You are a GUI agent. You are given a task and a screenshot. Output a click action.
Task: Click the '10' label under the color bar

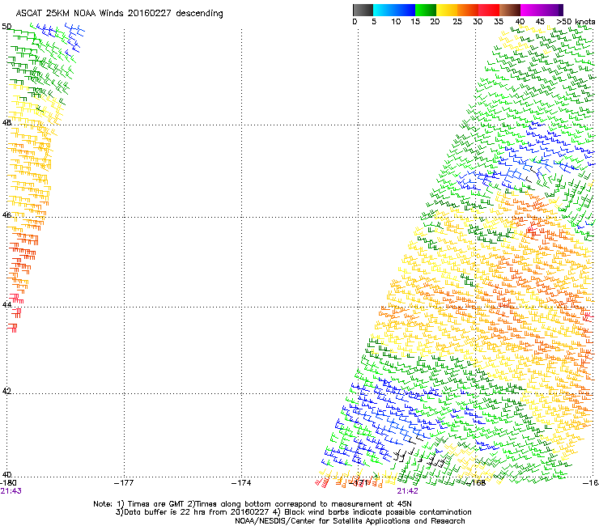tap(396, 22)
